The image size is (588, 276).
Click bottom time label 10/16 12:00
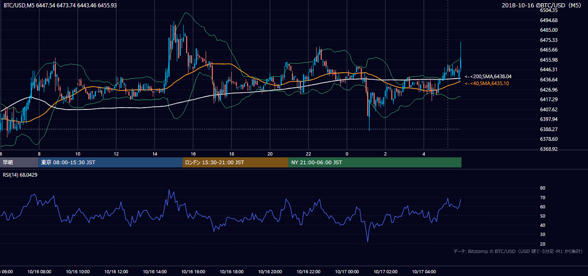pyautogui.click(x=116, y=272)
